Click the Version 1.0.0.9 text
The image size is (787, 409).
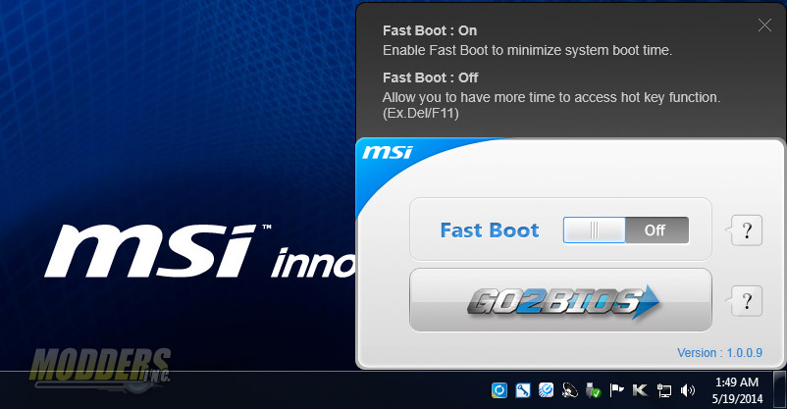point(718,353)
